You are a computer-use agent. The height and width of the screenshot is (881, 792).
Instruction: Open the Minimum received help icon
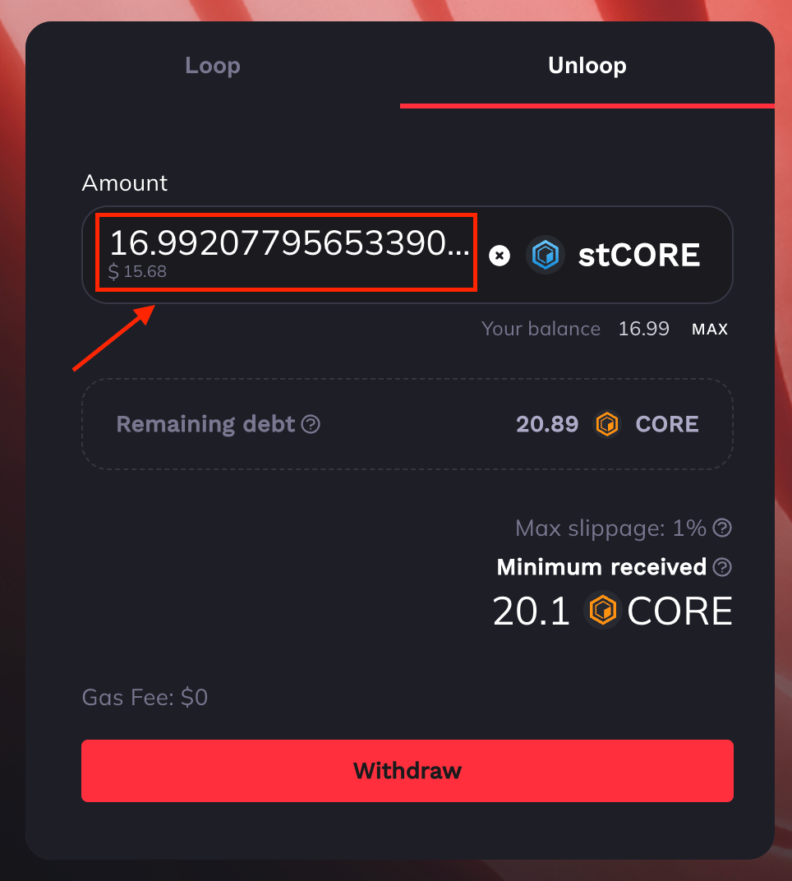point(722,567)
